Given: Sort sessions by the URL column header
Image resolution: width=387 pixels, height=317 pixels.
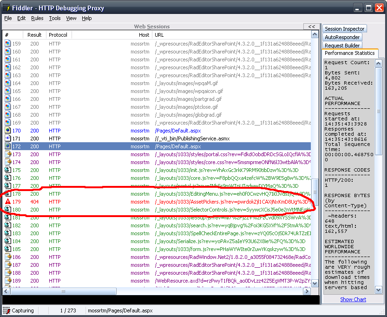Looking at the screenshot, I should pos(231,35).
